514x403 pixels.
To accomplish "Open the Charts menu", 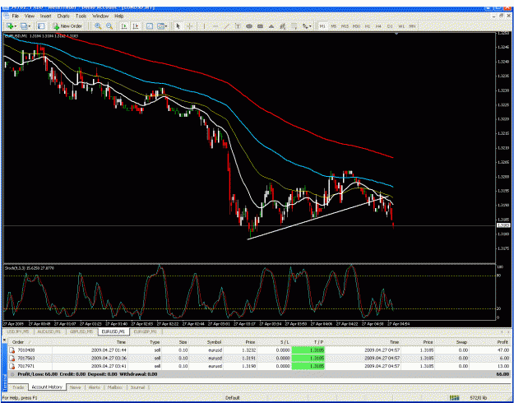I will click(x=63, y=16).
